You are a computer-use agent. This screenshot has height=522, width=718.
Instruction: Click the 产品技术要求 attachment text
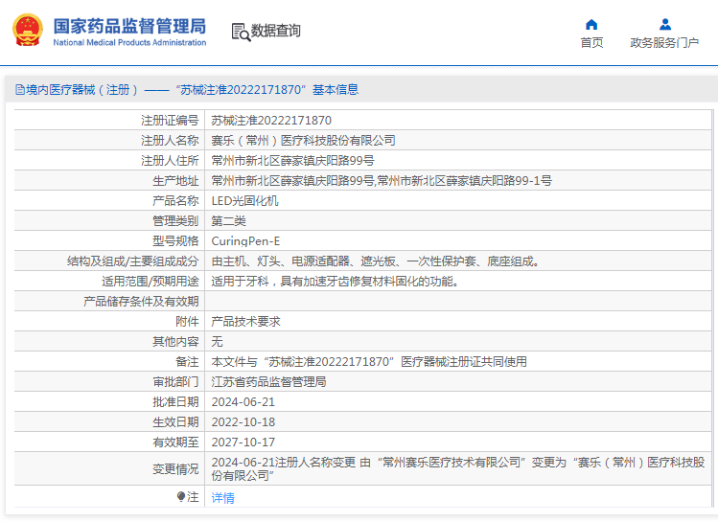[x=245, y=322]
